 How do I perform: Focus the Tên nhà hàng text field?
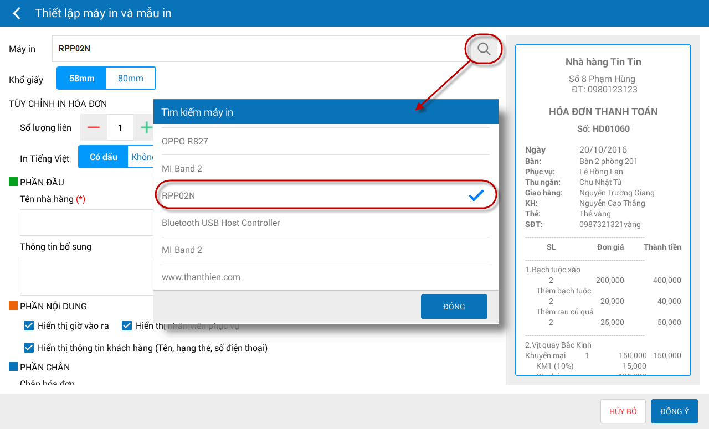[86, 223]
